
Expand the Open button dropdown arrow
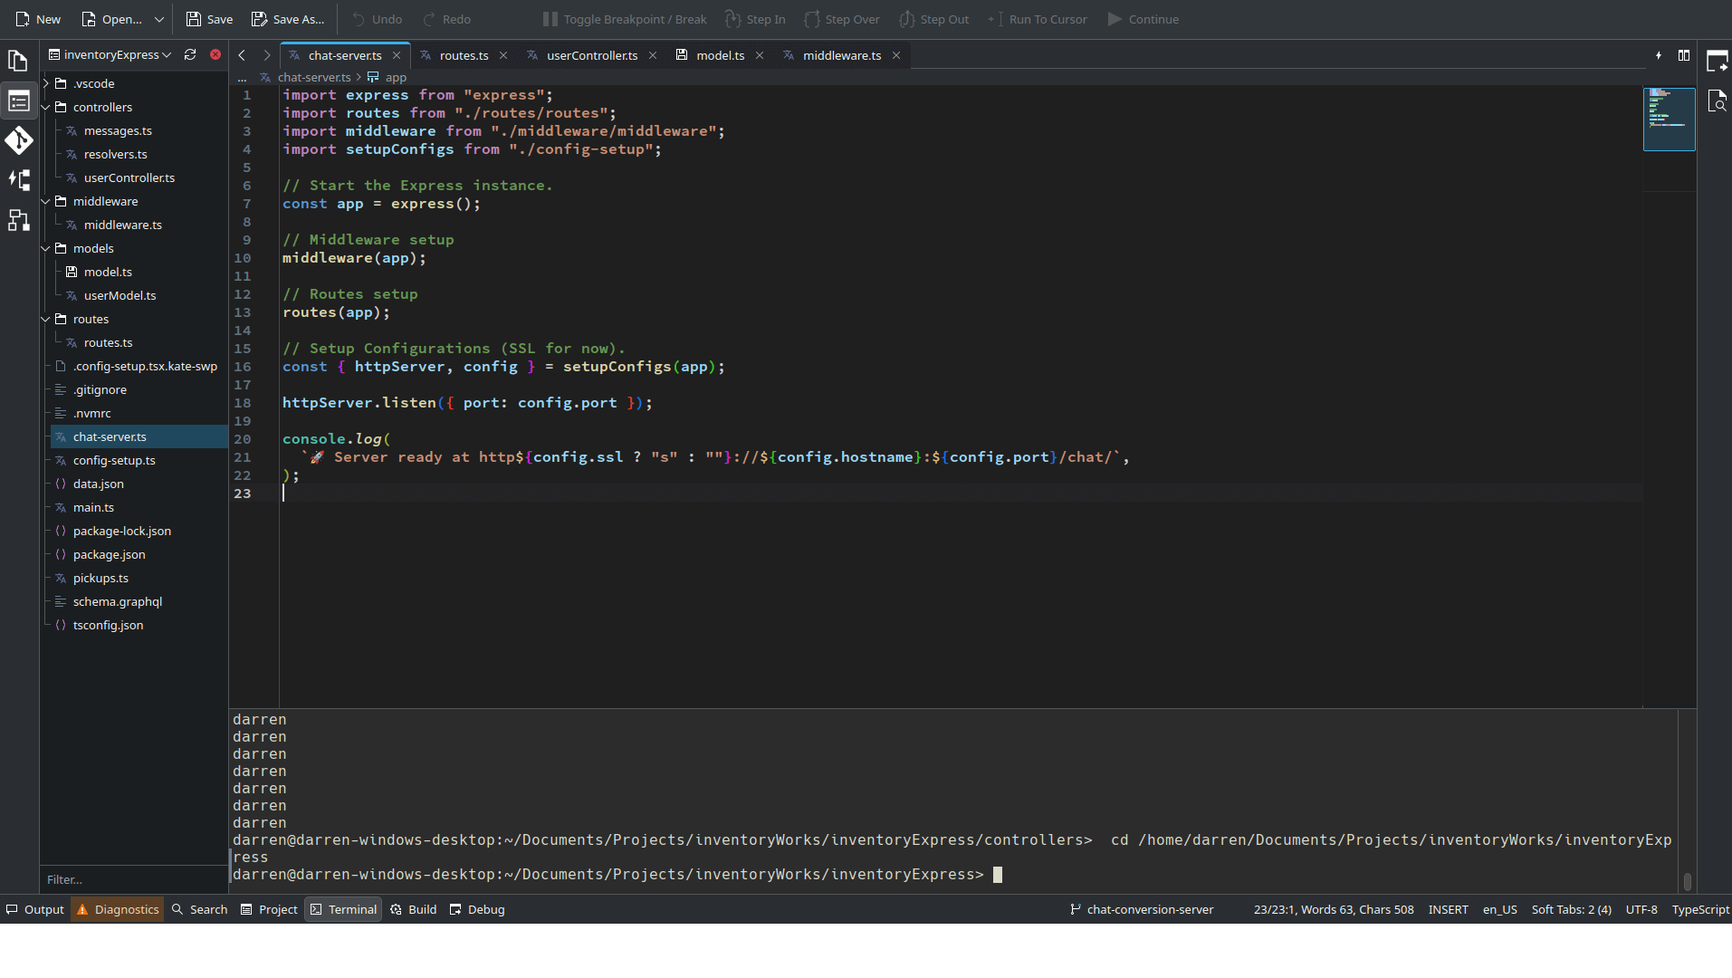click(x=158, y=18)
